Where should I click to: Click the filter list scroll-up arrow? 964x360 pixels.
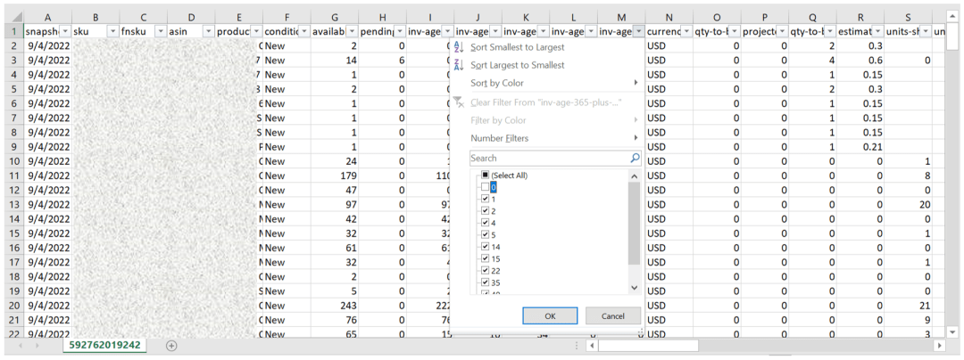(634, 176)
